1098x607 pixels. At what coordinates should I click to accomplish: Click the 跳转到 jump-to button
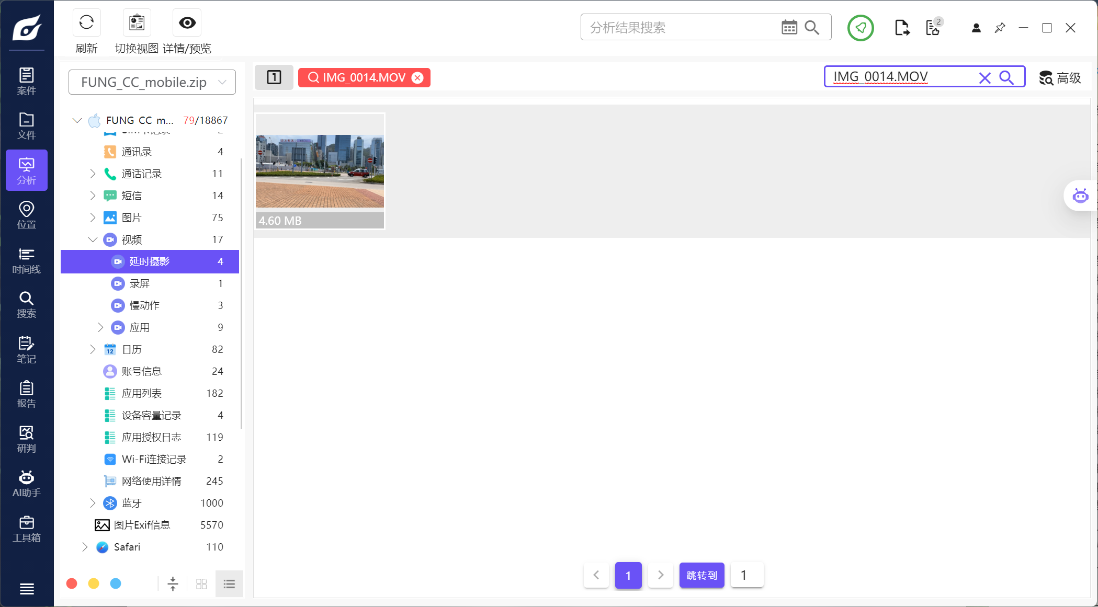click(x=701, y=575)
